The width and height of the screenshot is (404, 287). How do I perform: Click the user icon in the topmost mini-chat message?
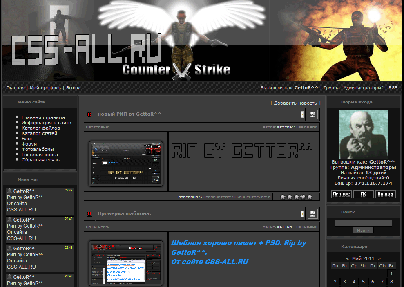point(9,191)
